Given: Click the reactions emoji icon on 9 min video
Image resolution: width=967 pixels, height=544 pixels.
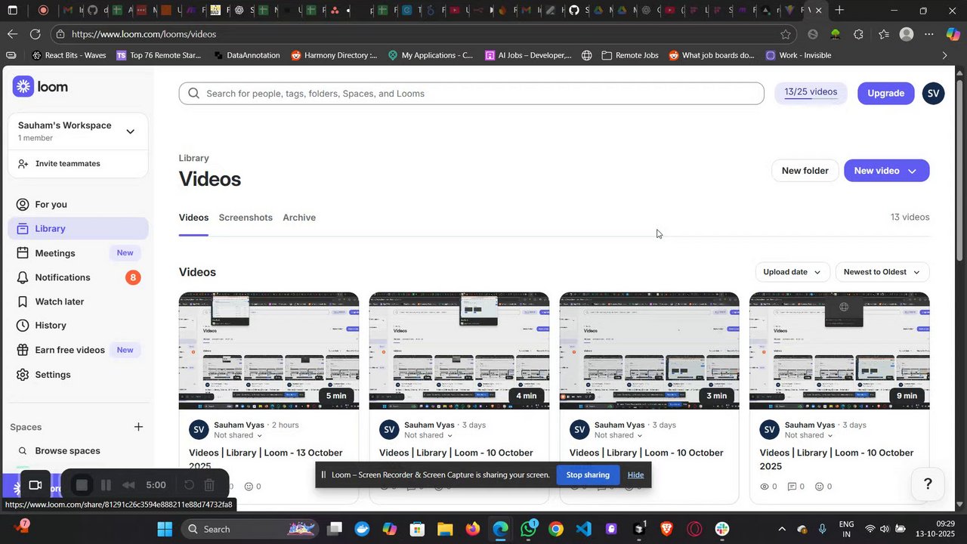Looking at the screenshot, I should click(x=820, y=487).
